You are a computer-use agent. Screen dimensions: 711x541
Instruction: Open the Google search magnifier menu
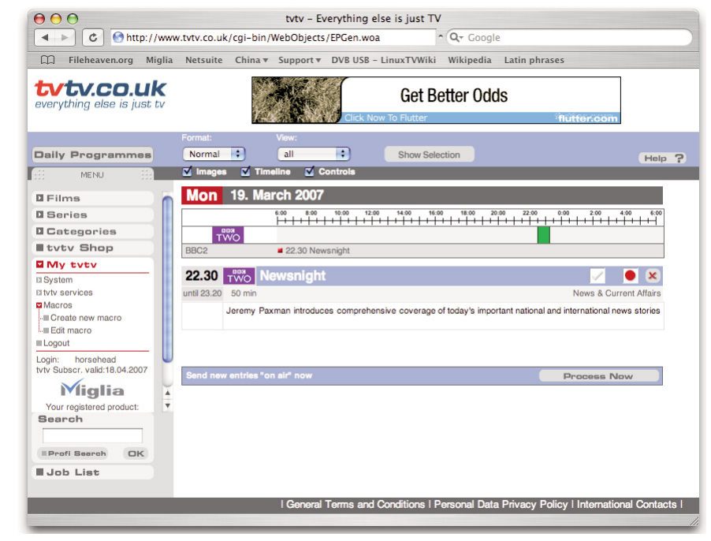pyautogui.click(x=456, y=37)
